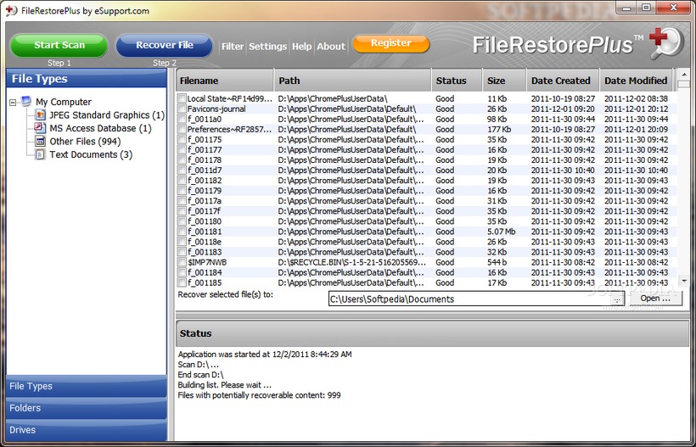696x447 pixels.
Task: Click the FileRestorePlus magnifier logo icon
Action: click(667, 42)
